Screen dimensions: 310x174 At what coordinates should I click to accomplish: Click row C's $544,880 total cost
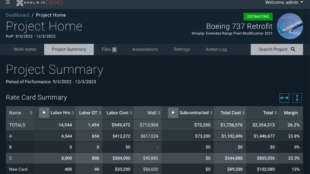(x=234, y=158)
